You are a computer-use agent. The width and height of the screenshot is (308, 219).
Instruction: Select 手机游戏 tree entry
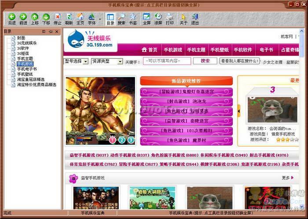pos(25,64)
